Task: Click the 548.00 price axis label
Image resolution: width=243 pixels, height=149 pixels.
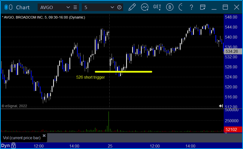Action: pos(231,17)
